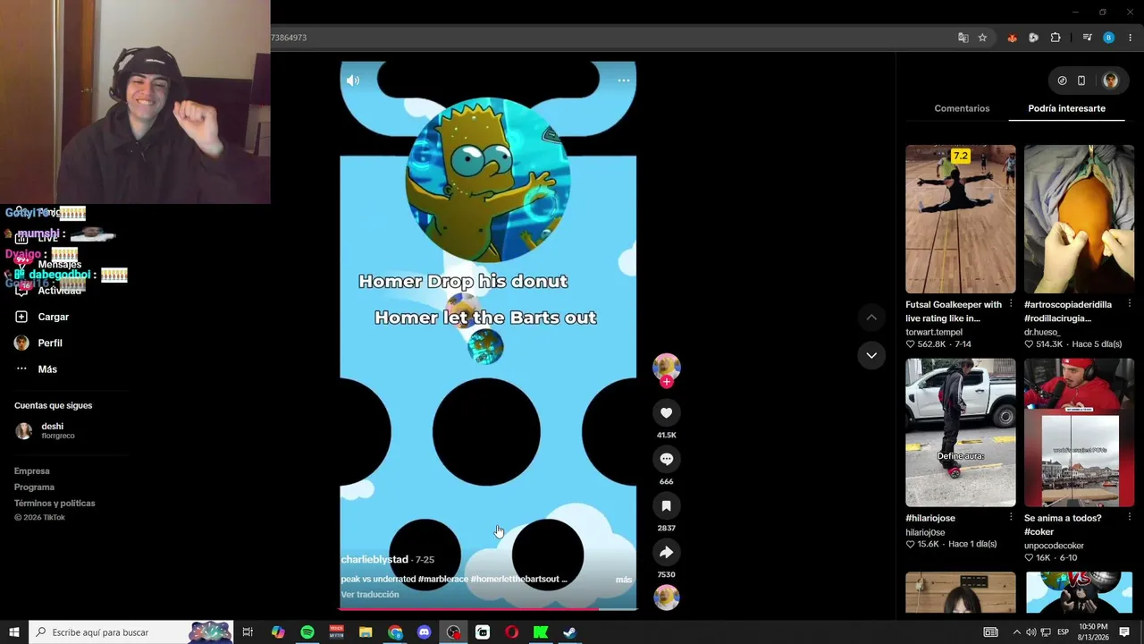Open the video's three-dot options menu
The height and width of the screenshot is (644, 1144).
click(x=624, y=80)
